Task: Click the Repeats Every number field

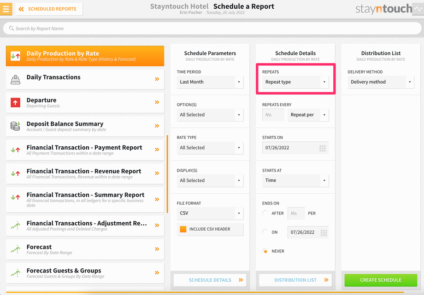Action: 273,115
